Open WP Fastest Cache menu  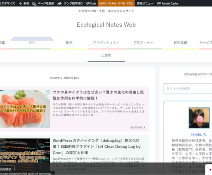point(167,3)
